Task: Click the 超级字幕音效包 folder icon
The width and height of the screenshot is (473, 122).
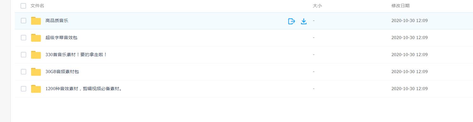Action: [x=36, y=38]
